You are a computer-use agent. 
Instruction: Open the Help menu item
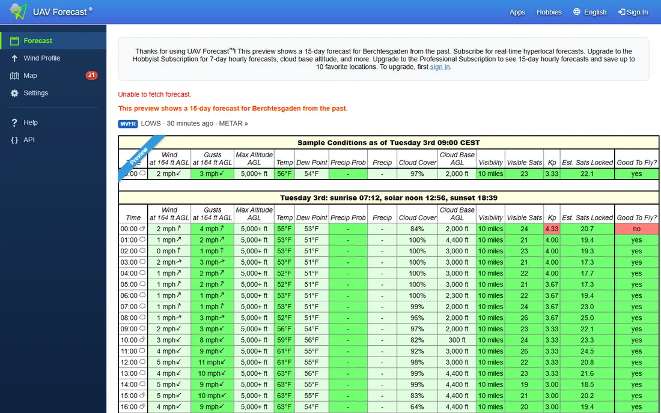coord(53,122)
